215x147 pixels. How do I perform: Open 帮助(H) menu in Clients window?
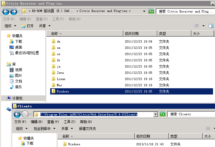click(x=86, y=122)
